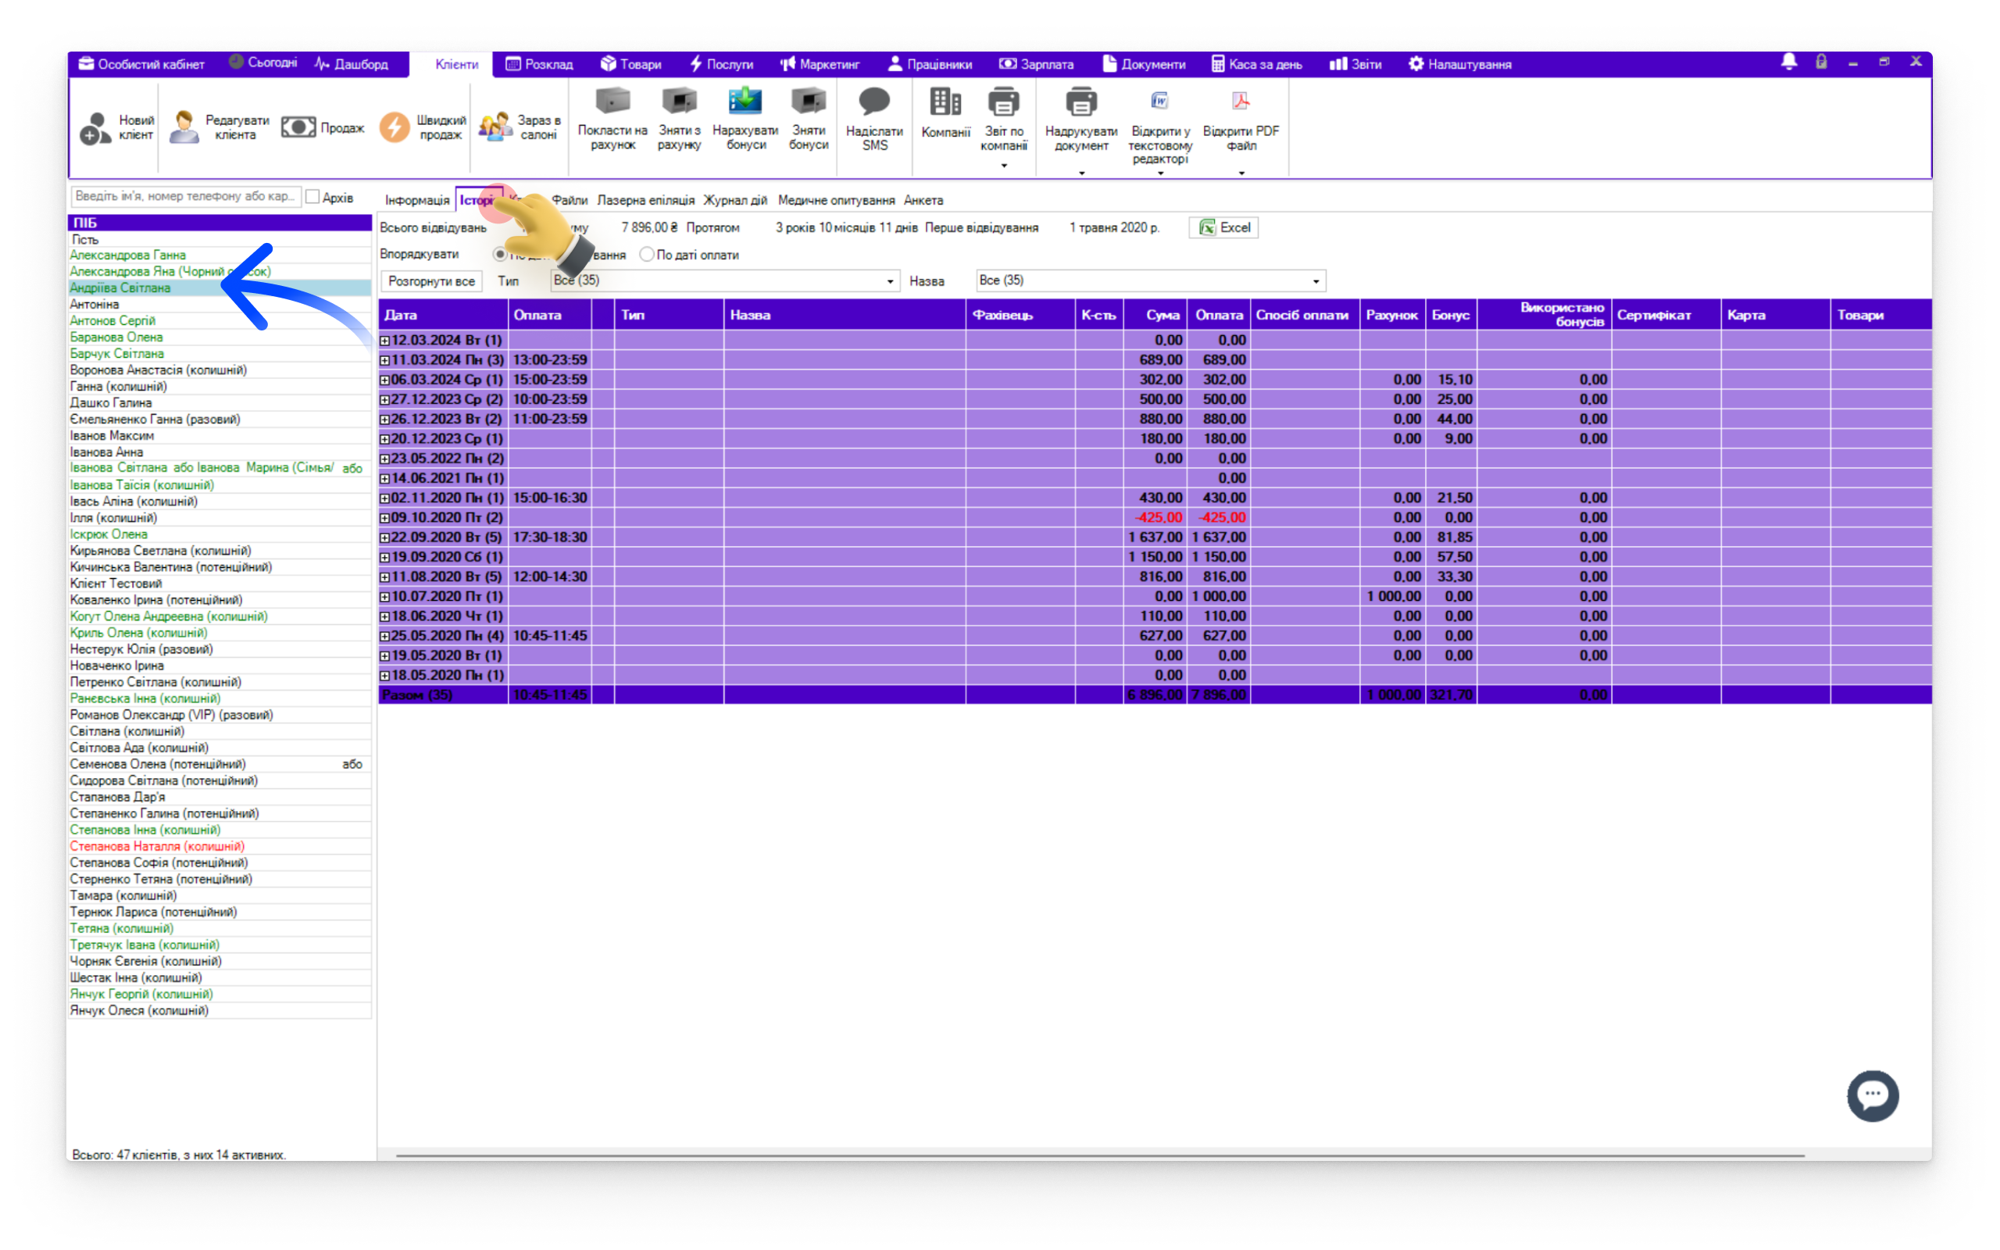Select client Романов Олександр (VIP)

219,715
